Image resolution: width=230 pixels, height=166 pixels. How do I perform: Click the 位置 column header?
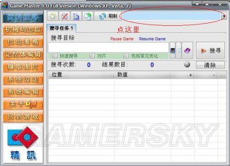tap(81, 75)
